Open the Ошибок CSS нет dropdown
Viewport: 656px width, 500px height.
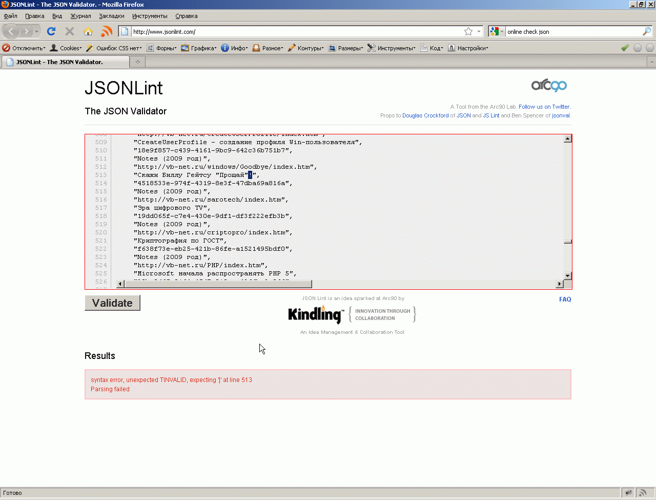click(x=114, y=48)
